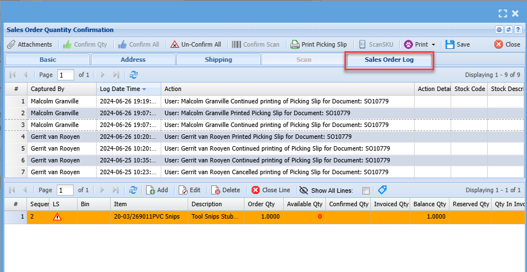Click the red Close button
This screenshot has width=527, height=272.
[x=507, y=44]
